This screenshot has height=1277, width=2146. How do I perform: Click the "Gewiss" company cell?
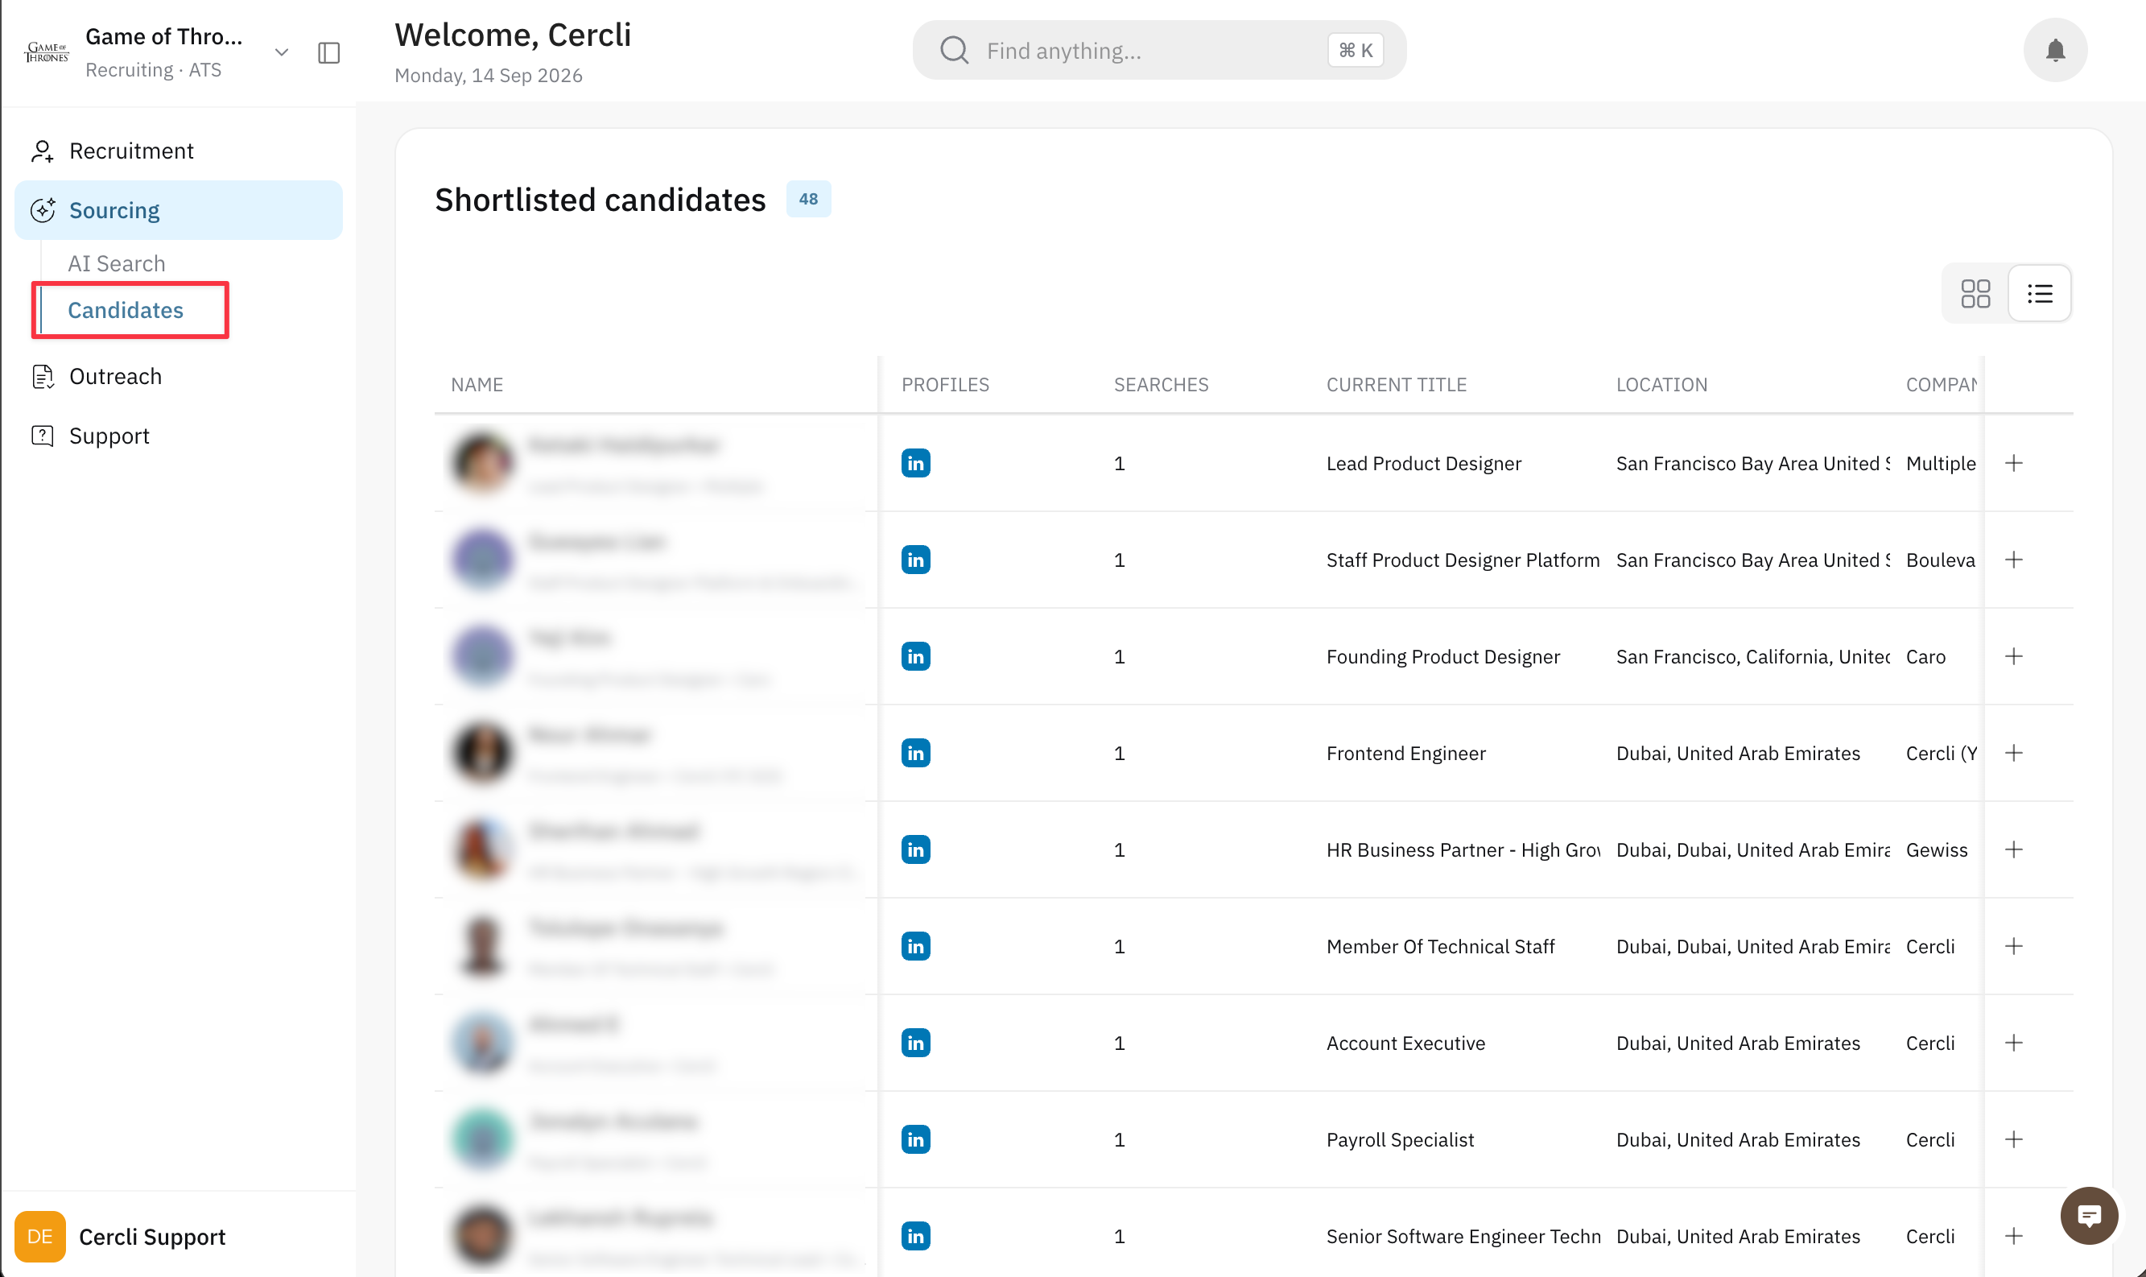point(1936,850)
